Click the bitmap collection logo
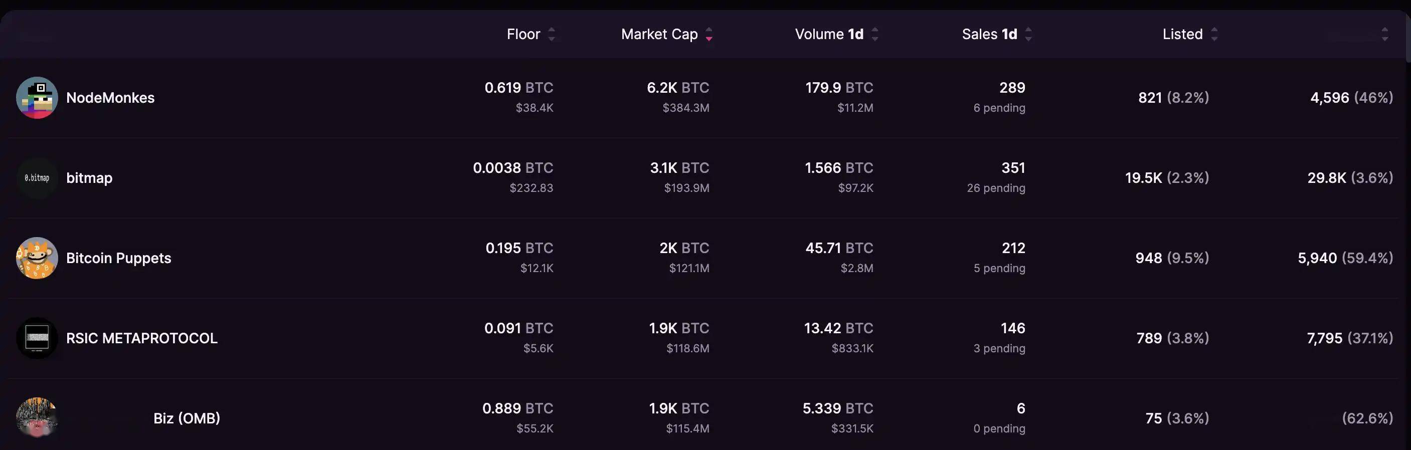 pos(37,178)
